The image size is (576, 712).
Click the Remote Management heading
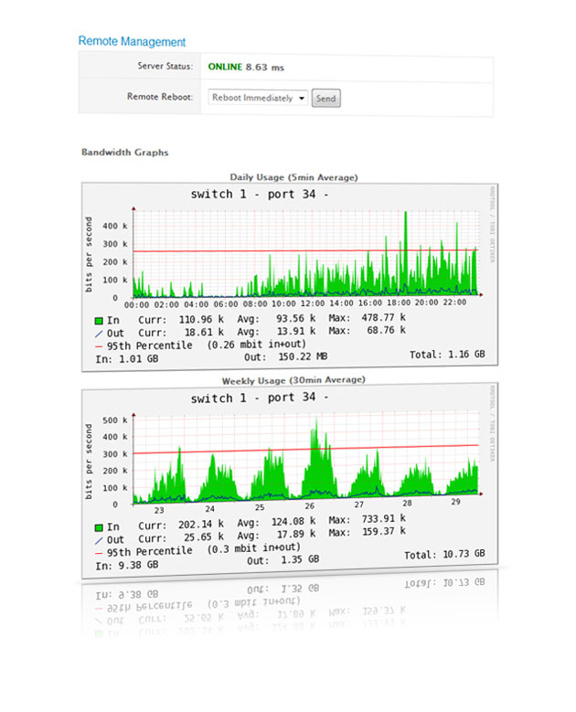tap(132, 42)
